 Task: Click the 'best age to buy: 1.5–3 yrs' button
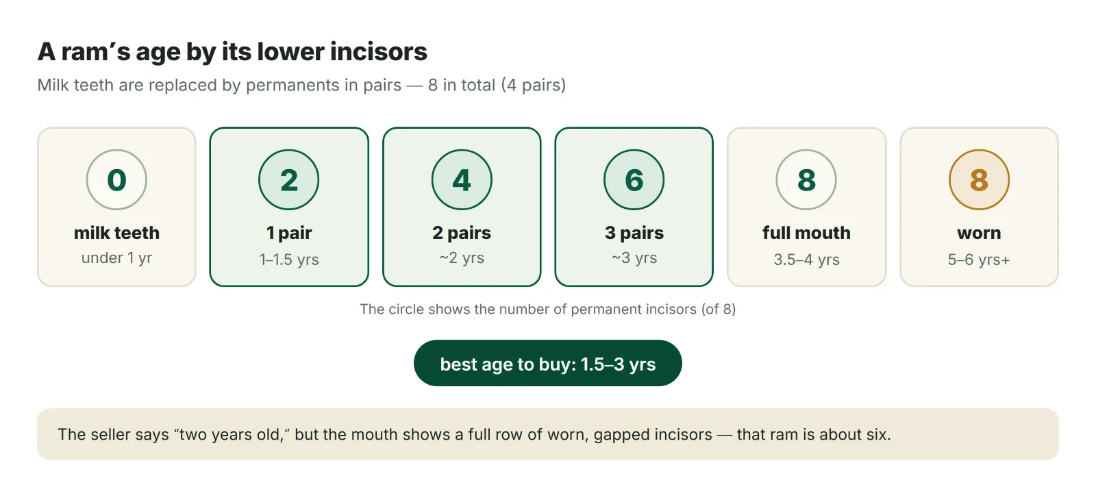548,363
